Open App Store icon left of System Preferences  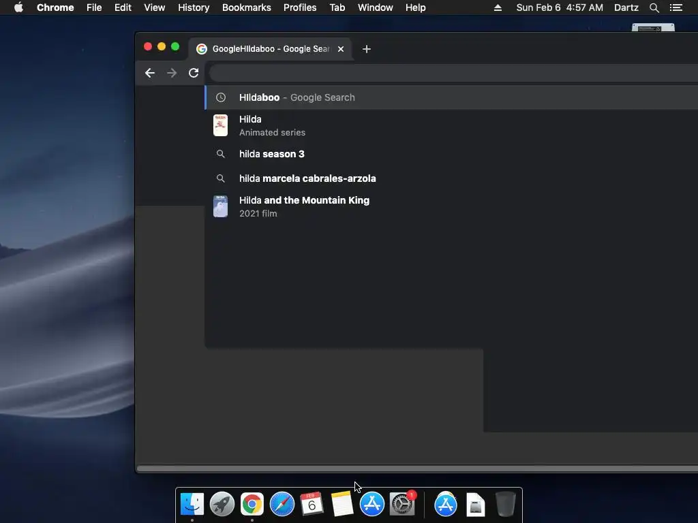click(372, 505)
